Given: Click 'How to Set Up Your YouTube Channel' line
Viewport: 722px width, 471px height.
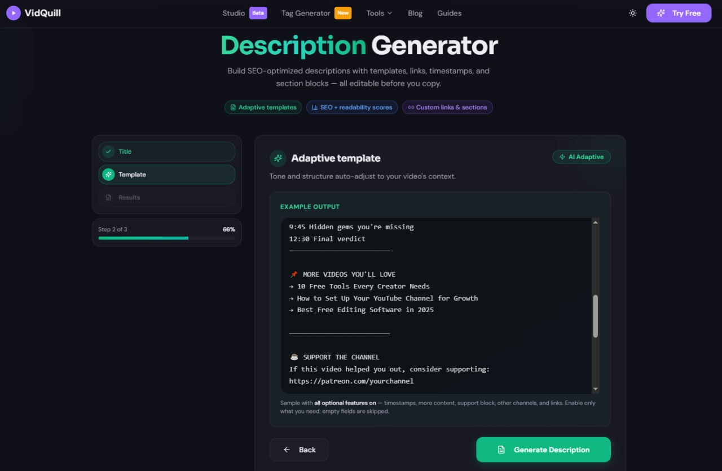Looking at the screenshot, I should (384, 298).
